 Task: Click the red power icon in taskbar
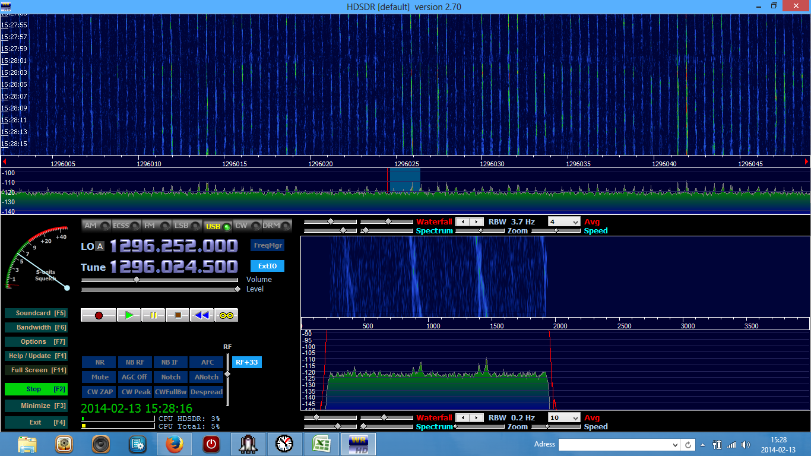211,444
